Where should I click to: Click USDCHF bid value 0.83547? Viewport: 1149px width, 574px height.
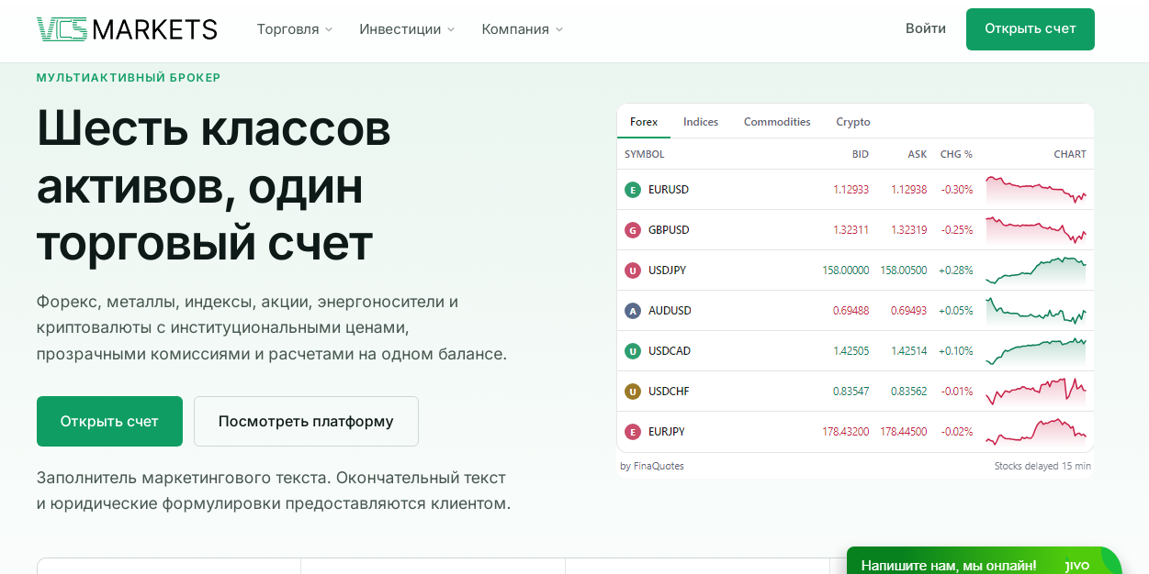click(850, 392)
